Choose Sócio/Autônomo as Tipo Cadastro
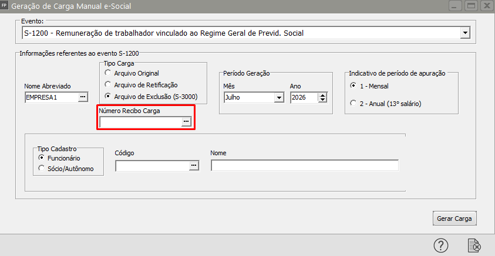 click(41, 169)
